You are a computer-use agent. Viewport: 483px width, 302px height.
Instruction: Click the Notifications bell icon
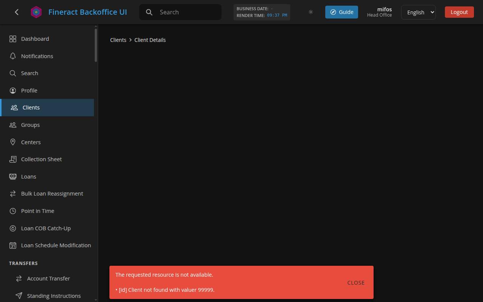click(x=13, y=56)
